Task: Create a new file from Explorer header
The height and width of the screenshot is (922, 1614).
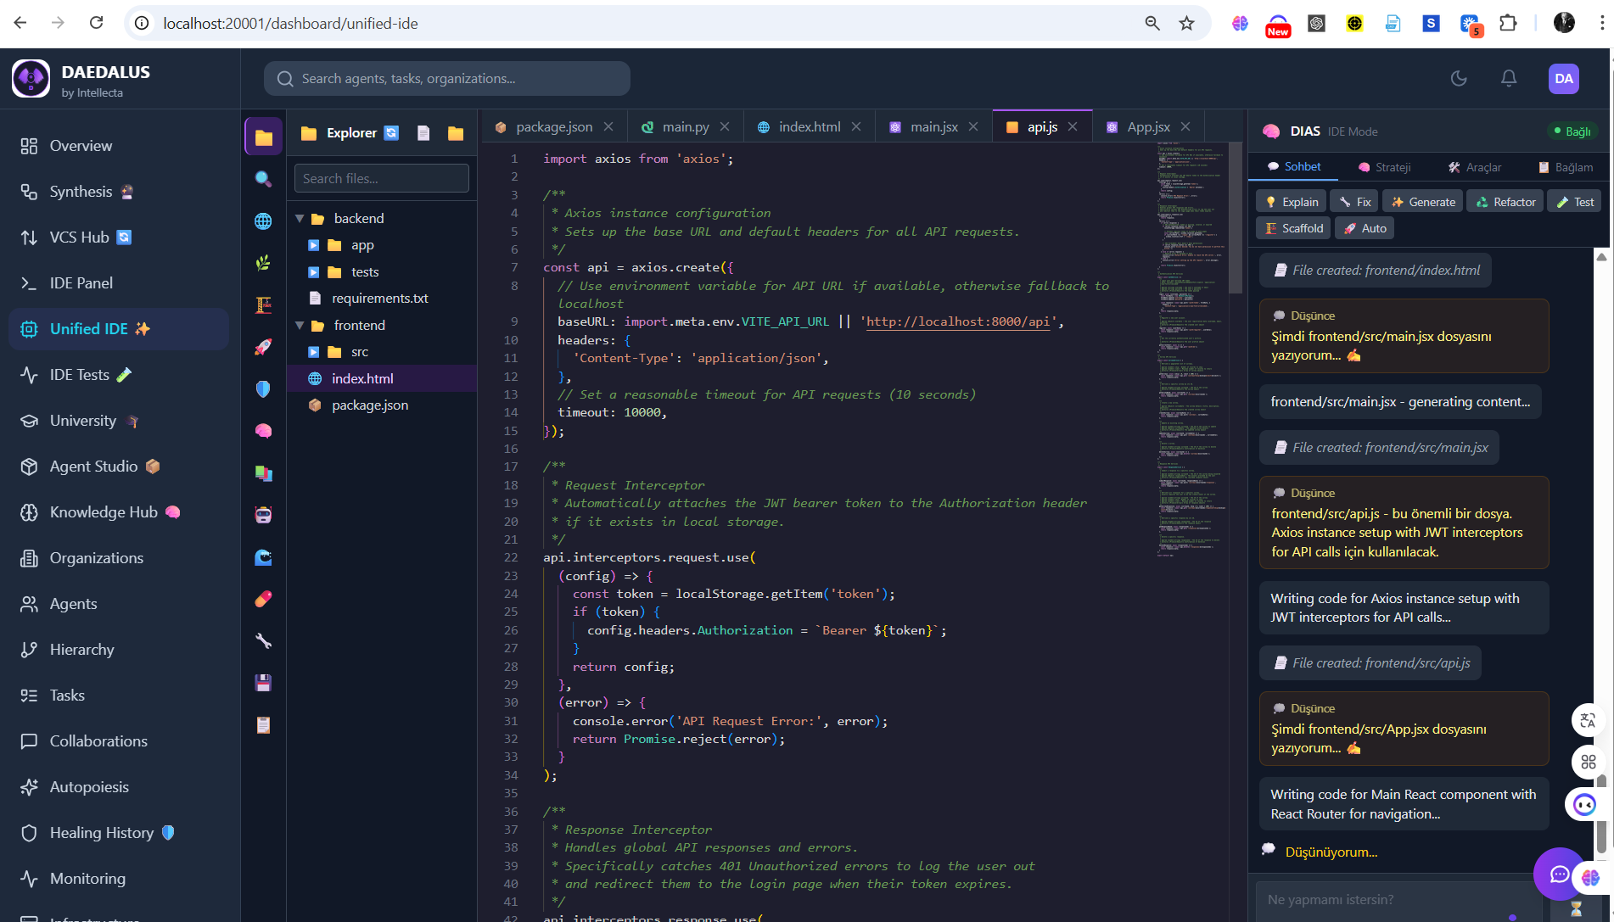Action: click(423, 133)
